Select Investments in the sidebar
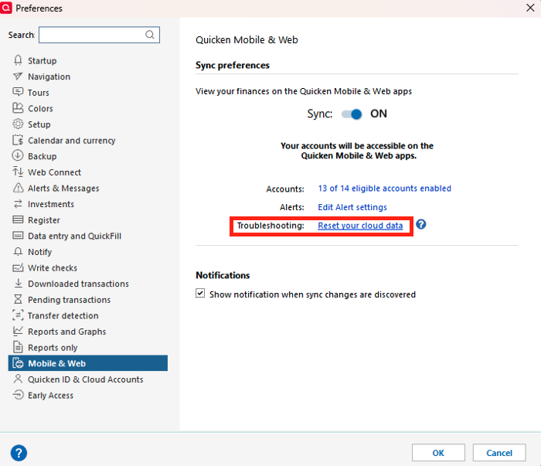This screenshot has width=541, height=466. pyautogui.click(x=51, y=204)
